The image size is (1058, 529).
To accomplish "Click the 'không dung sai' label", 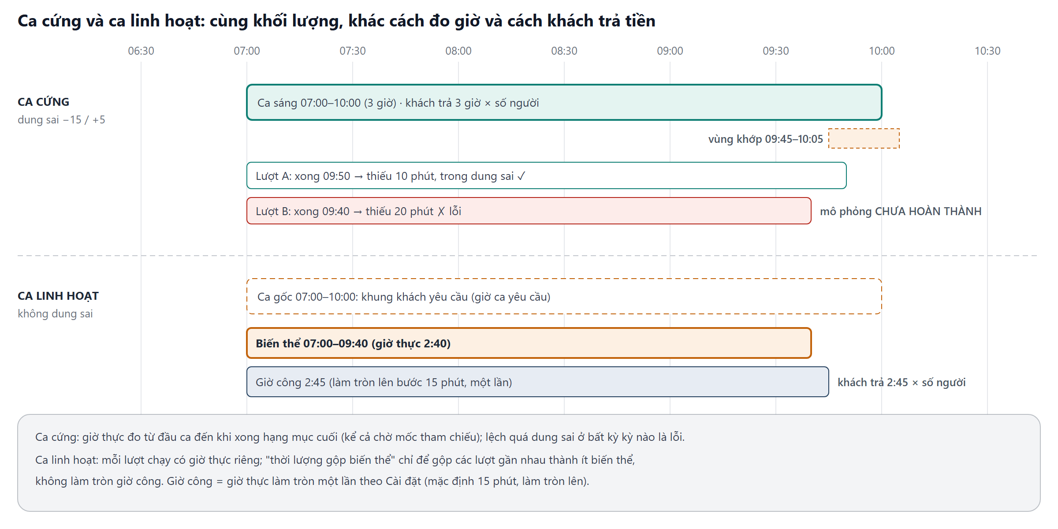I will click(55, 314).
